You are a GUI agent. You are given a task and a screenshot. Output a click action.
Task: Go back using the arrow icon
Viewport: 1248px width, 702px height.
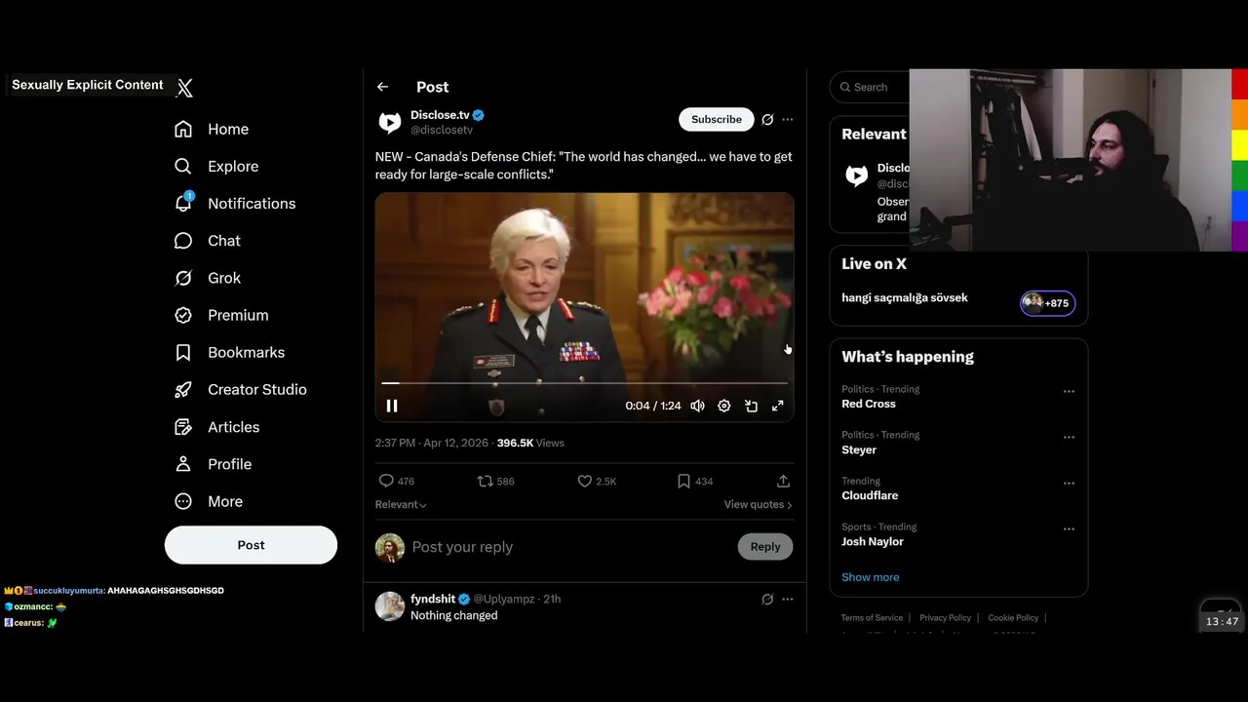click(382, 87)
